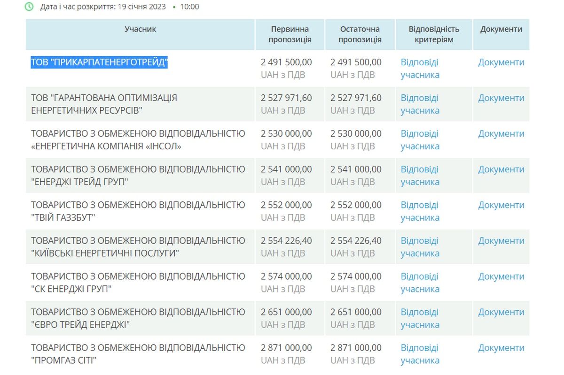Click the Первинна пропозиція column header
564x375 pixels.
click(x=290, y=34)
